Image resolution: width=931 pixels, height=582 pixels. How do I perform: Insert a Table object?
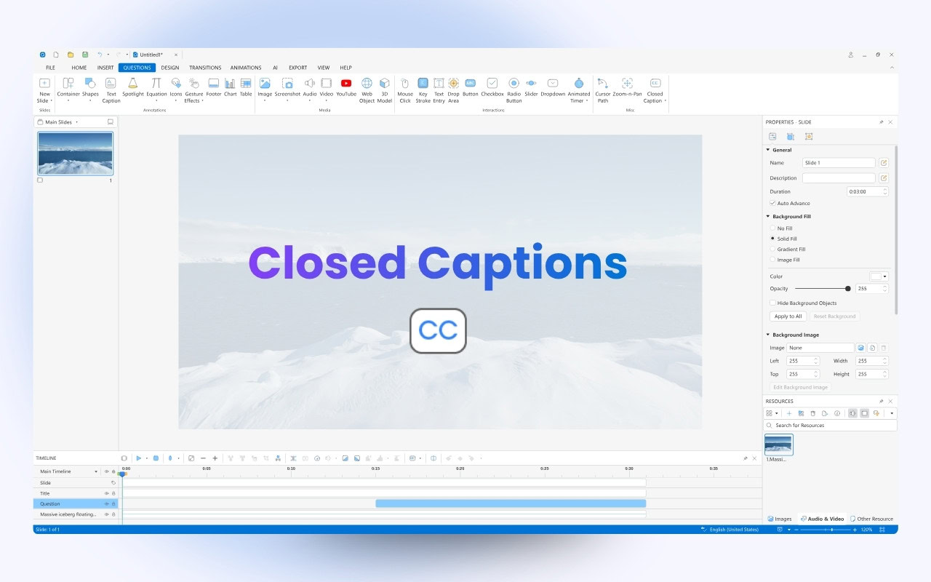click(x=246, y=87)
